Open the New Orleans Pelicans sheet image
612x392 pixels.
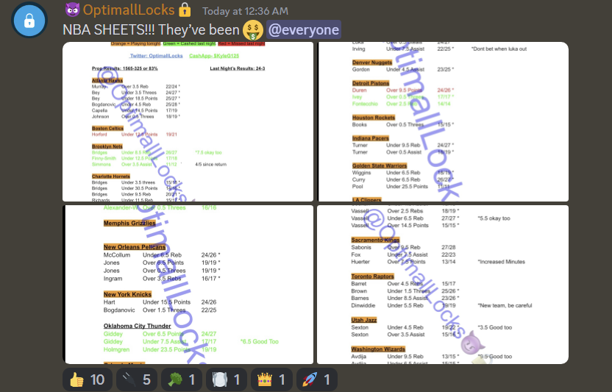(188, 285)
